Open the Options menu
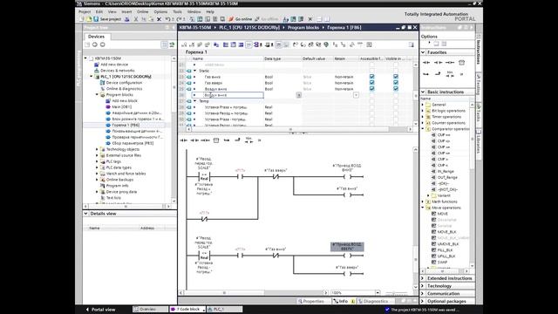Screen dimensions: 558x314 pyautogui.click(x=160, y=11)
